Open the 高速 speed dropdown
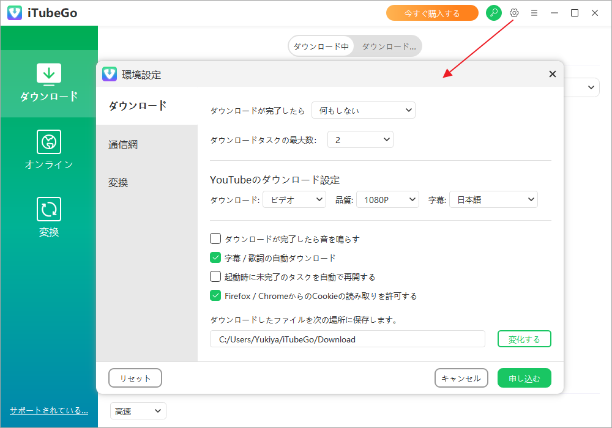The width and height of the screenshot is (612, 428). point(138,411)
